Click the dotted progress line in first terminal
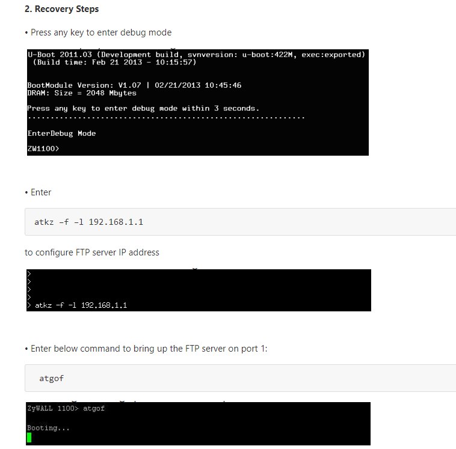The height and width of the screenshot is (449, 456). (x=166, y=118)
